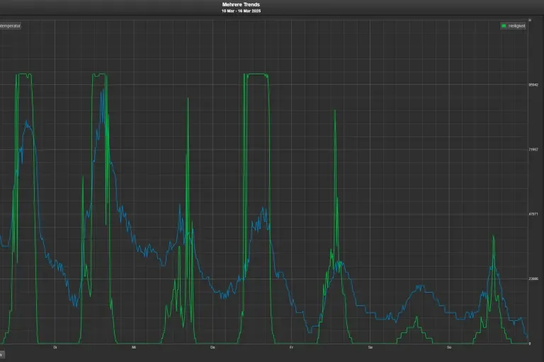Click the green Helligkeit legend color swatch
The height and width of the screenshot is (362, 544).
(x=504, y=26)
